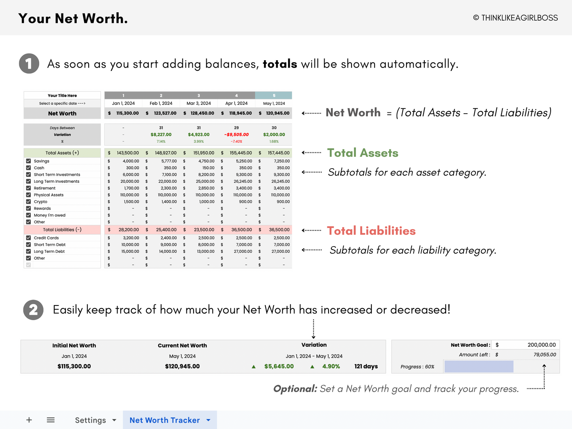Toggle the Rewards checkbox
This screenshot has height=429, width=572.
[x=28, y=208]
